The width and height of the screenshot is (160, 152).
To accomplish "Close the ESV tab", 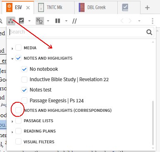I will tap(28, 8).
